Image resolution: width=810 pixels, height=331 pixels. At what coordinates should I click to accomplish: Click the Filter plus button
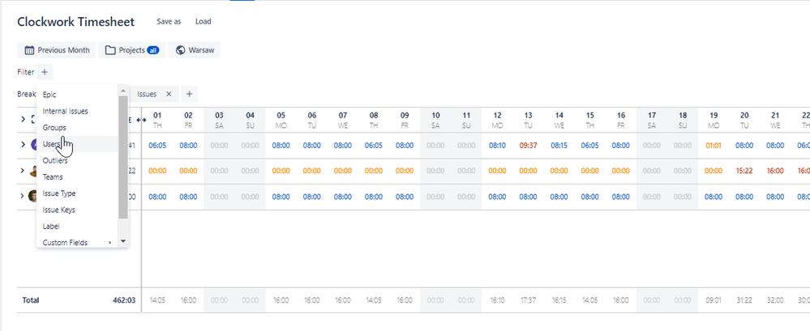(45, 72)
